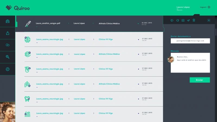Click the paper plane send icon
Viewport: 217px width, 122px height.
[x=188, y=20]
